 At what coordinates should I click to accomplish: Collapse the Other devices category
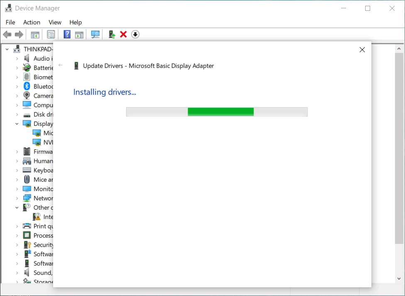[x=17, y=207]
